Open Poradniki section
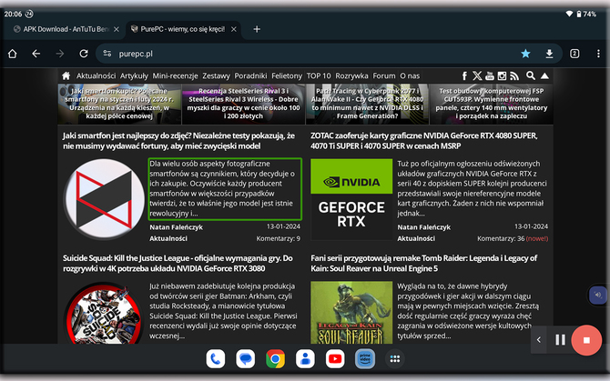The height and width of the screenshot is (381, 610). [250, 75]
